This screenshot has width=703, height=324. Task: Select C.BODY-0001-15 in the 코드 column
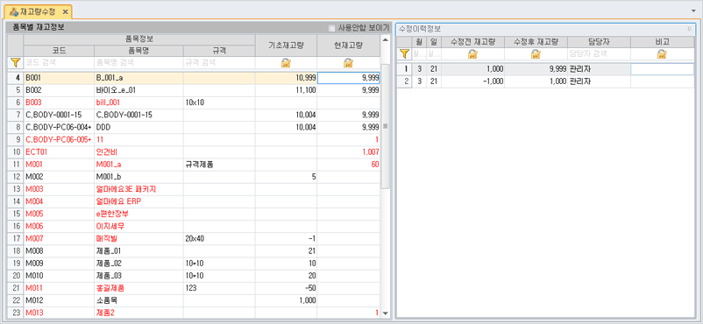59,115
